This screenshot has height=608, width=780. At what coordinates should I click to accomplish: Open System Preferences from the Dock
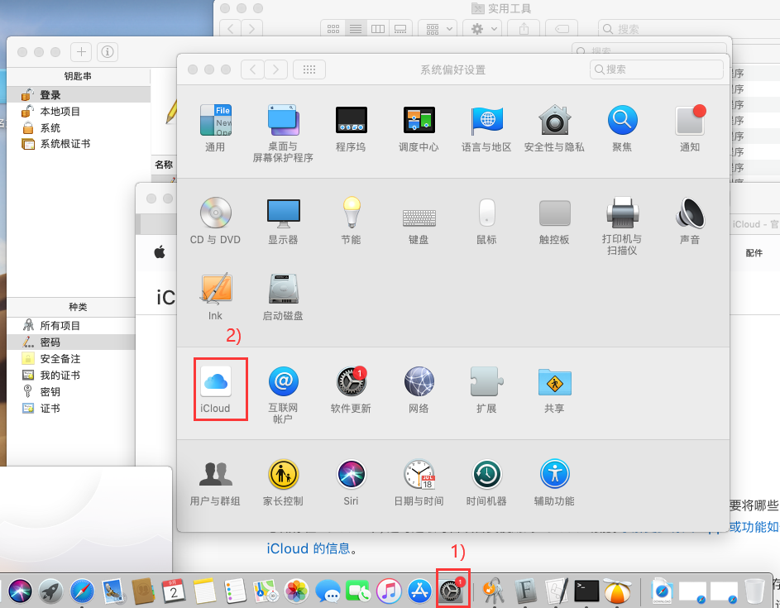coord(452,591)
